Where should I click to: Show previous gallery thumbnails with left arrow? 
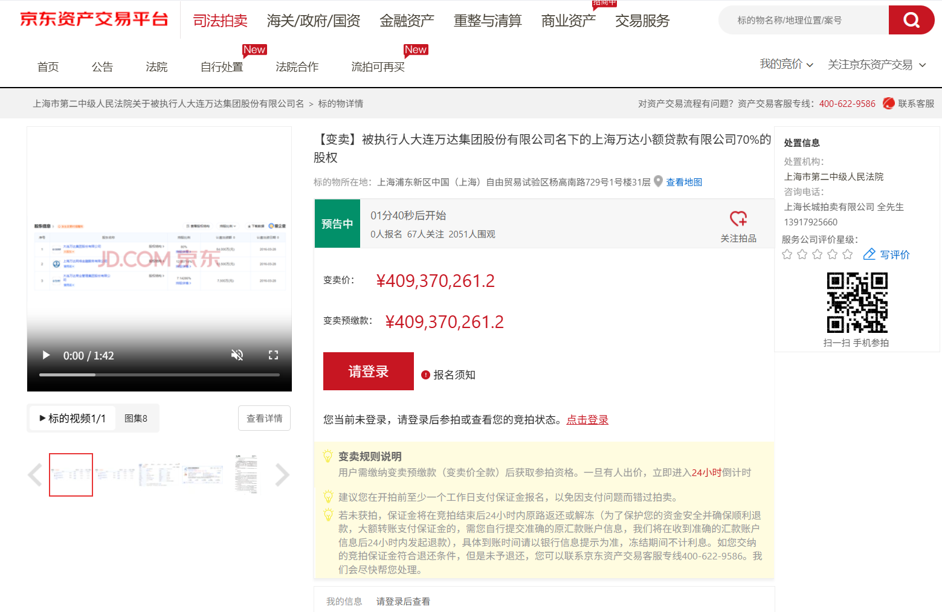click(35, 475)
